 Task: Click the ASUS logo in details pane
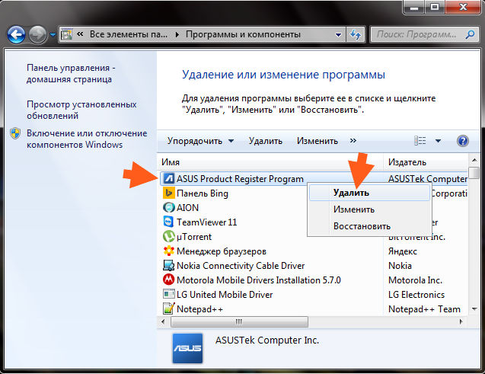click(x=187, y=348)
